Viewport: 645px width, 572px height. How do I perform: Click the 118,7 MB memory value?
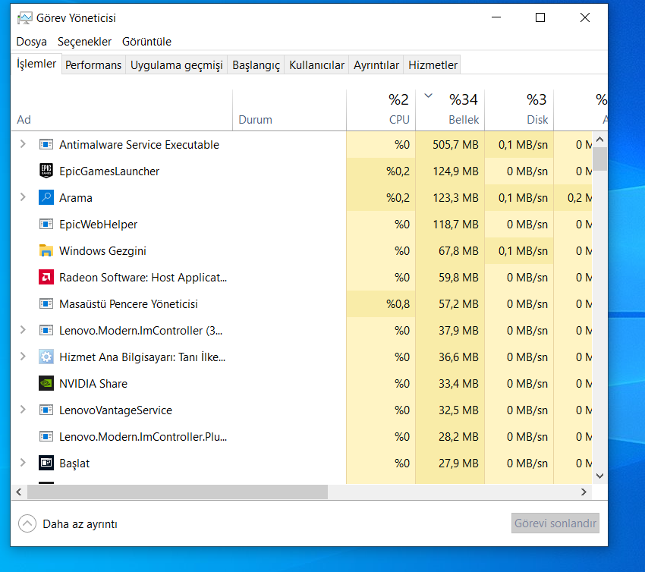click(x=455, y=224)
